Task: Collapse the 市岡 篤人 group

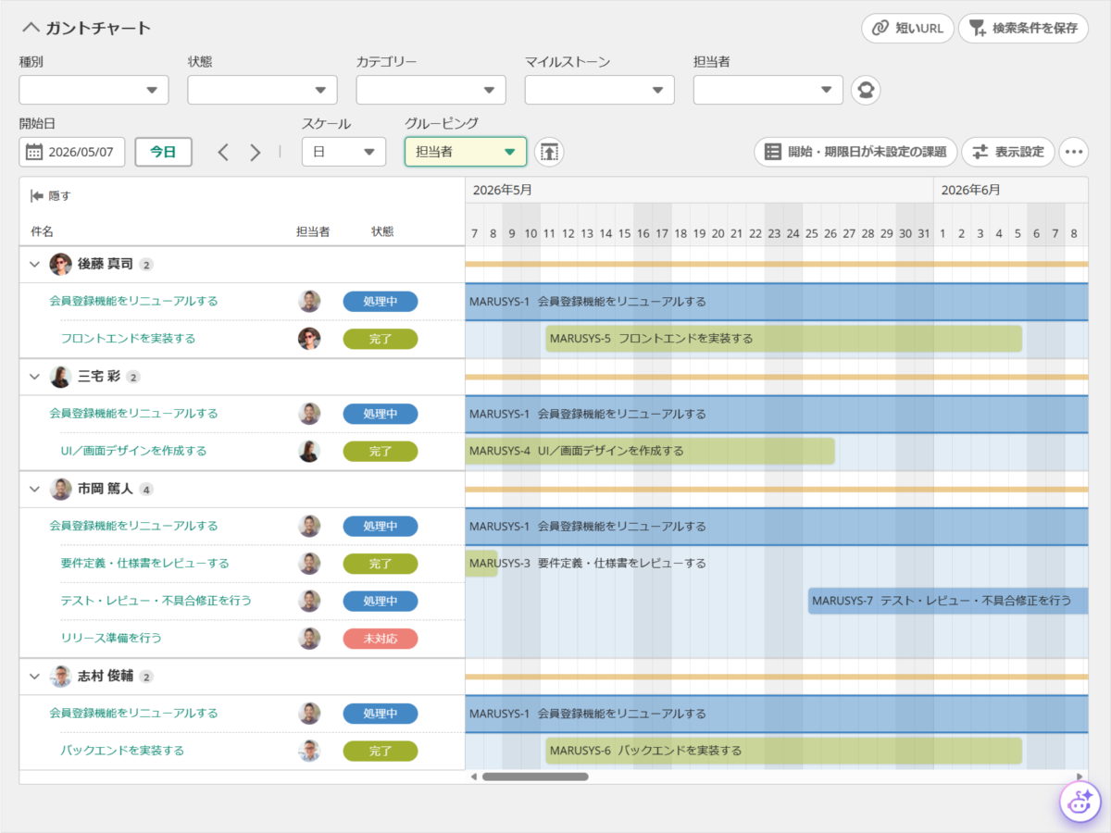Action: (x=34, y=489)
